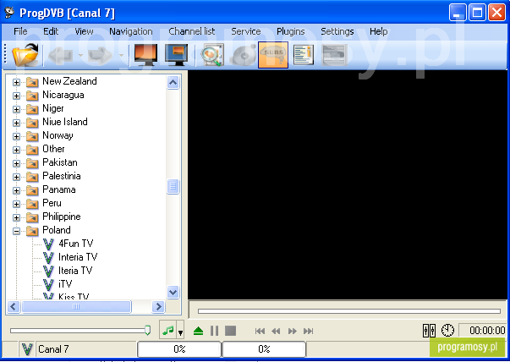
Task: Click the green music note audio button
Action: (167, 331)
